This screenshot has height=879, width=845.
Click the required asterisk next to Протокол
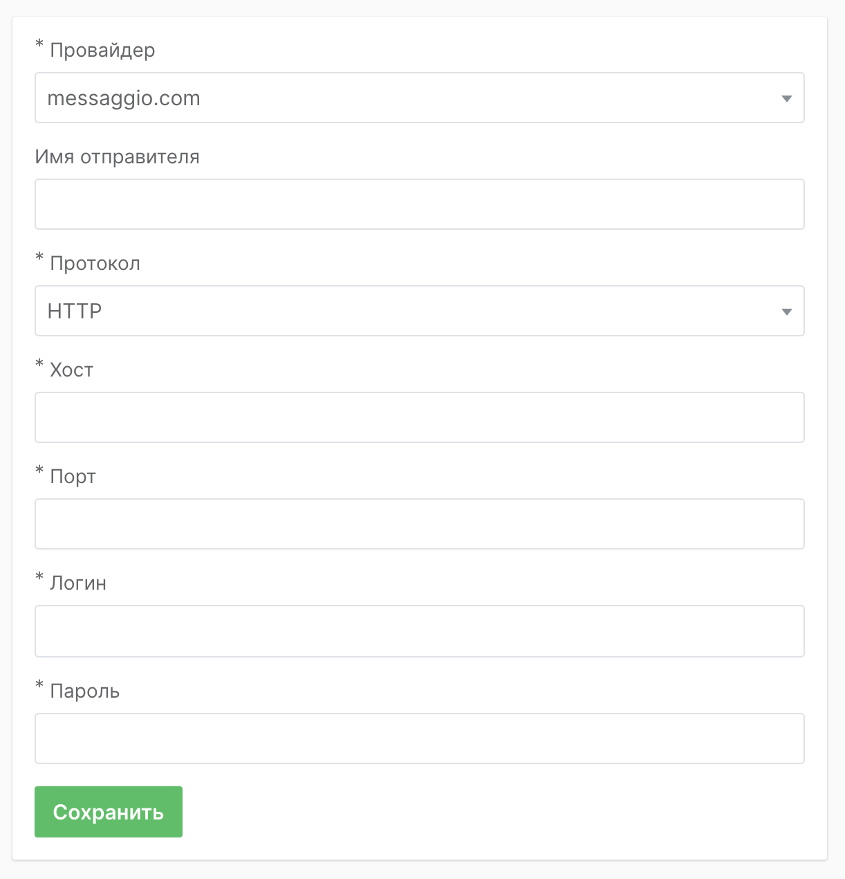click(39, 257)
